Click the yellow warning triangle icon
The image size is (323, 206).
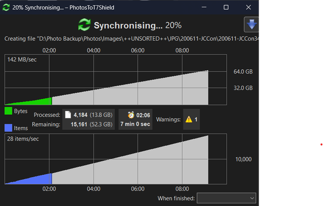click(189, 119)
